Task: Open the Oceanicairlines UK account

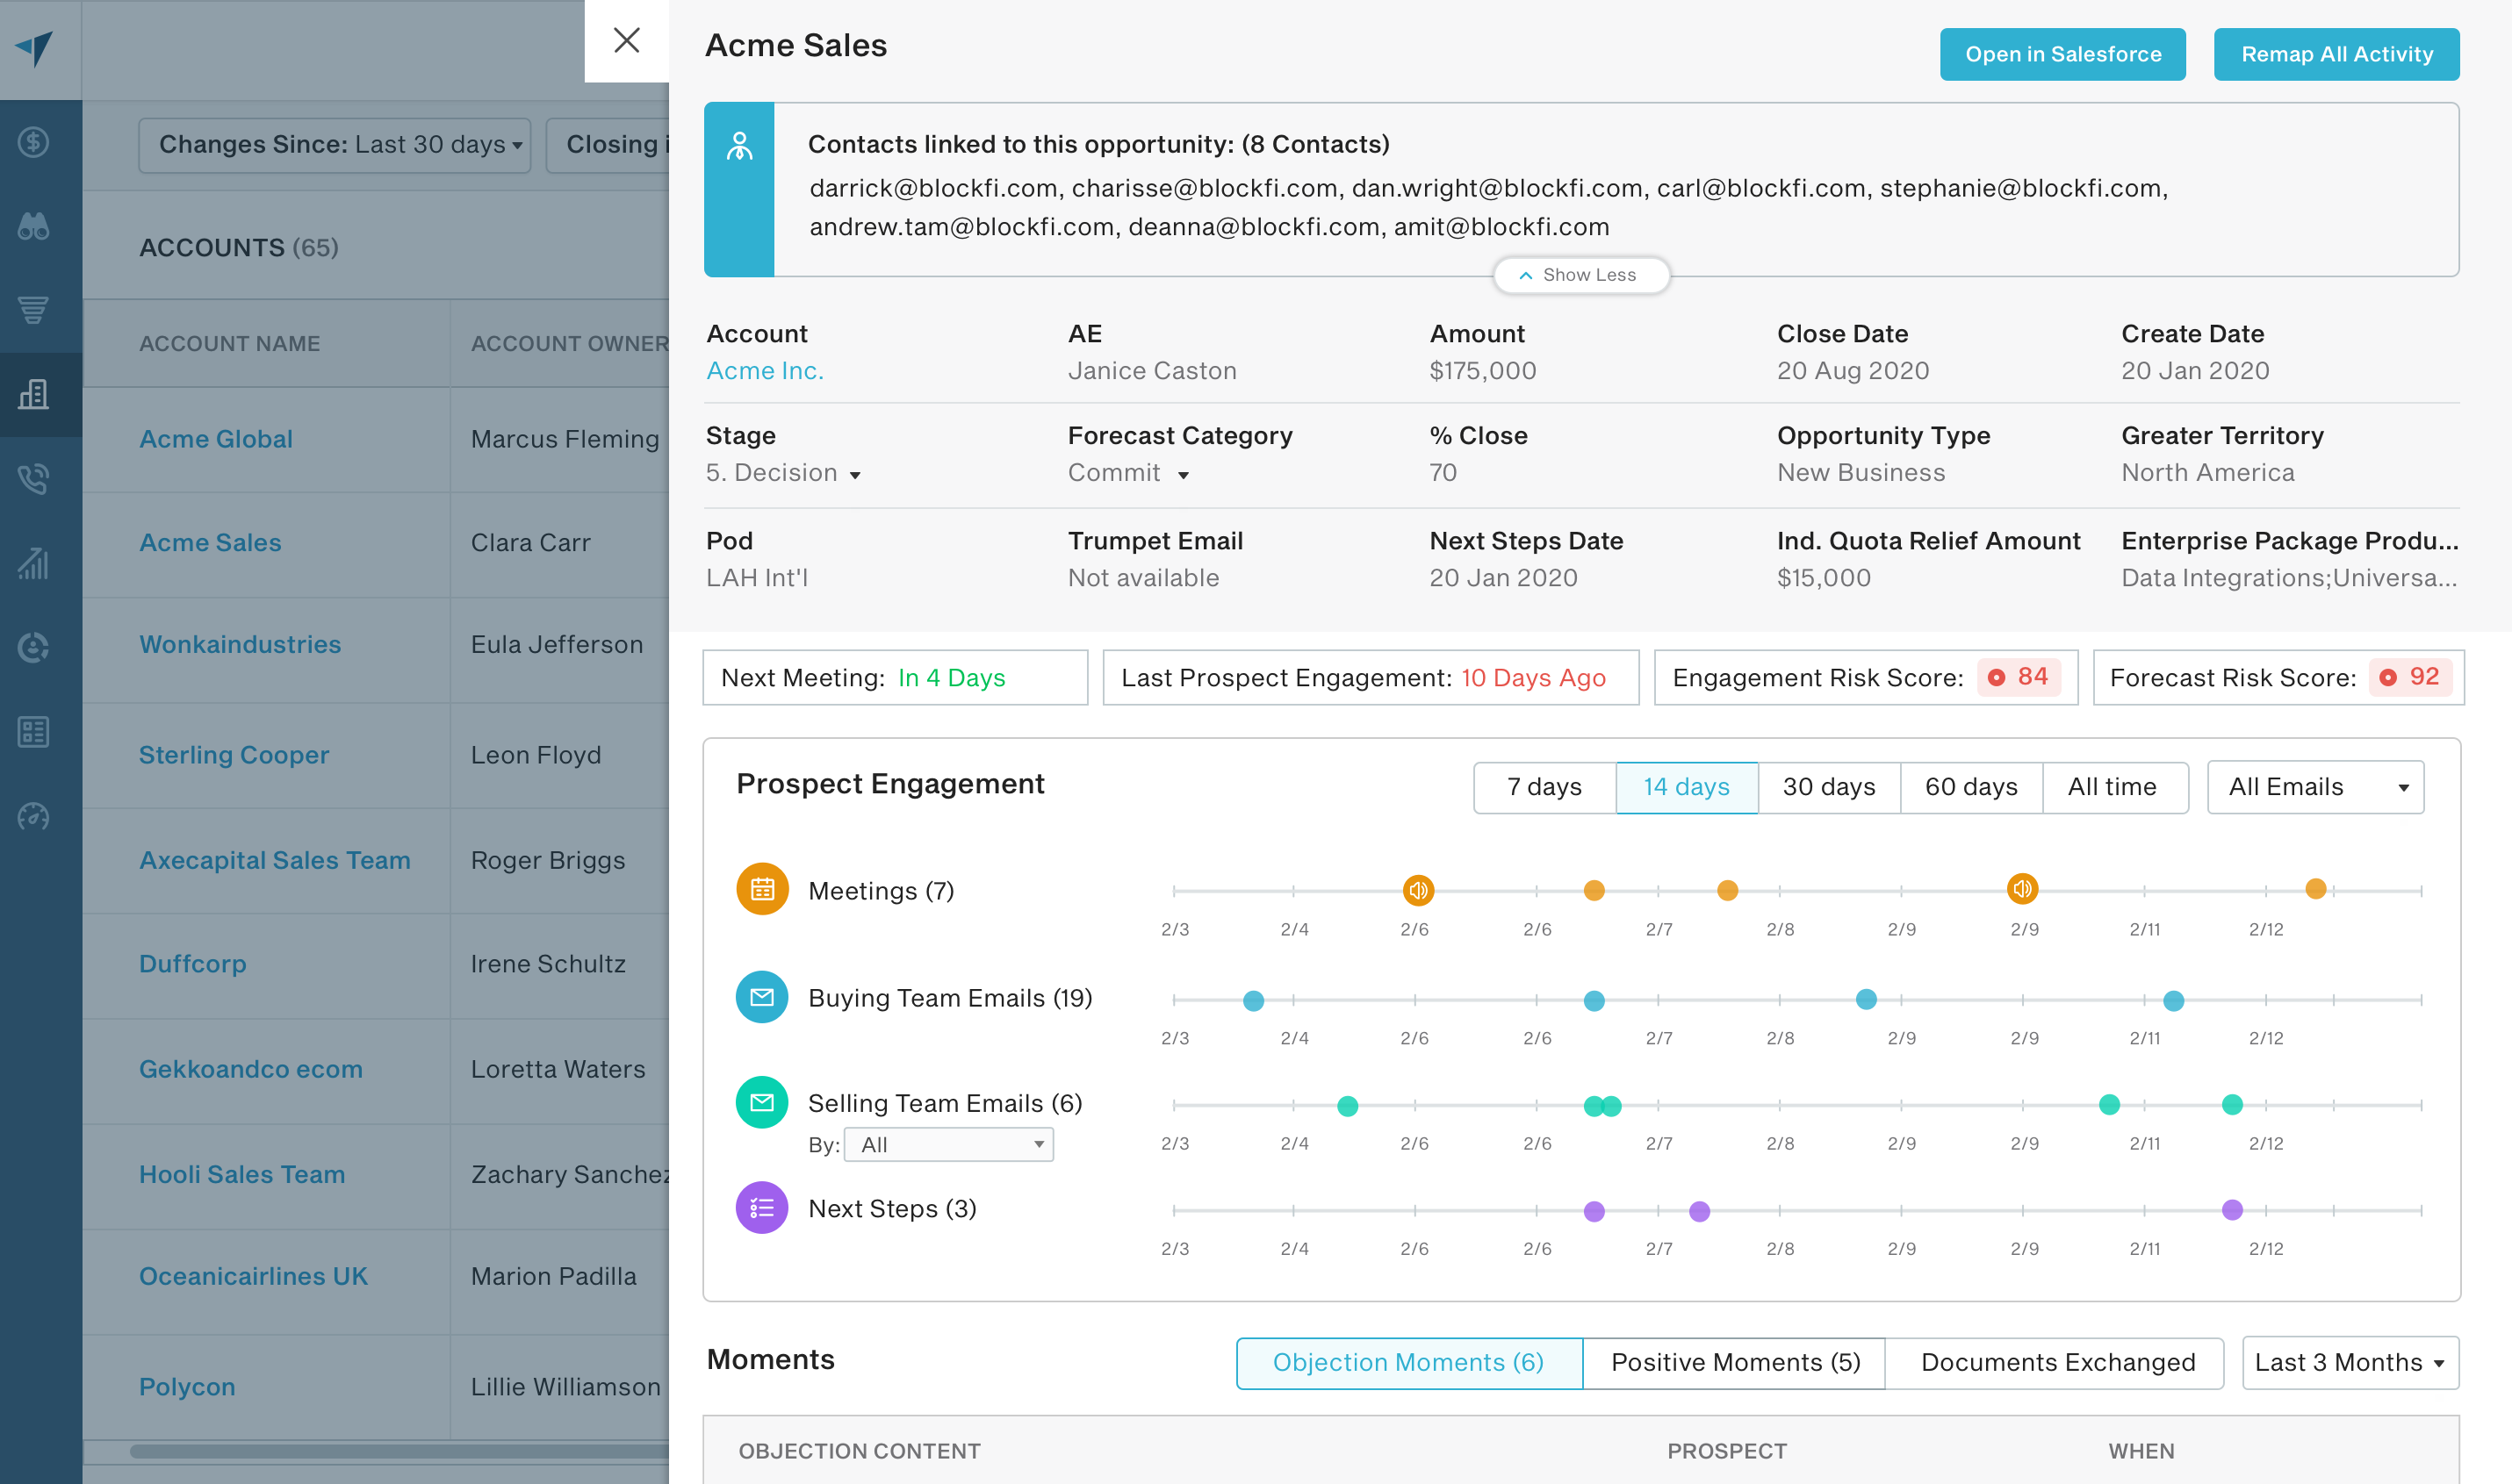Action: pos(253,1277)
